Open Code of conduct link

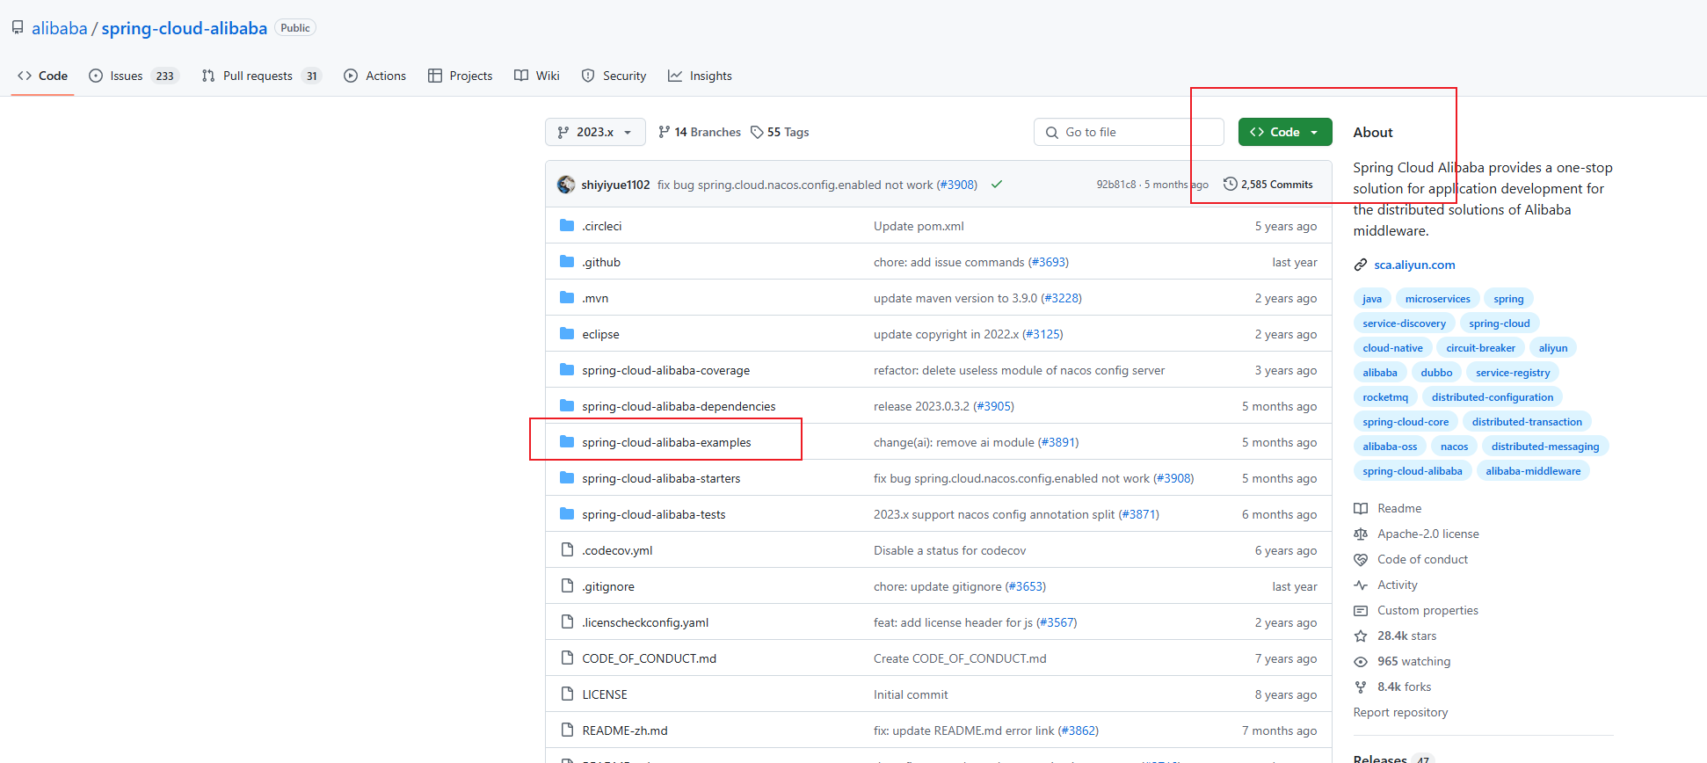(1411, 559)
